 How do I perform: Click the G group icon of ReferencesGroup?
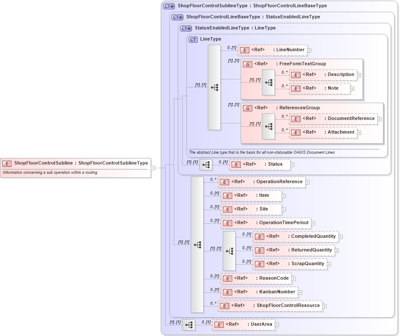(x=248, y=108)
